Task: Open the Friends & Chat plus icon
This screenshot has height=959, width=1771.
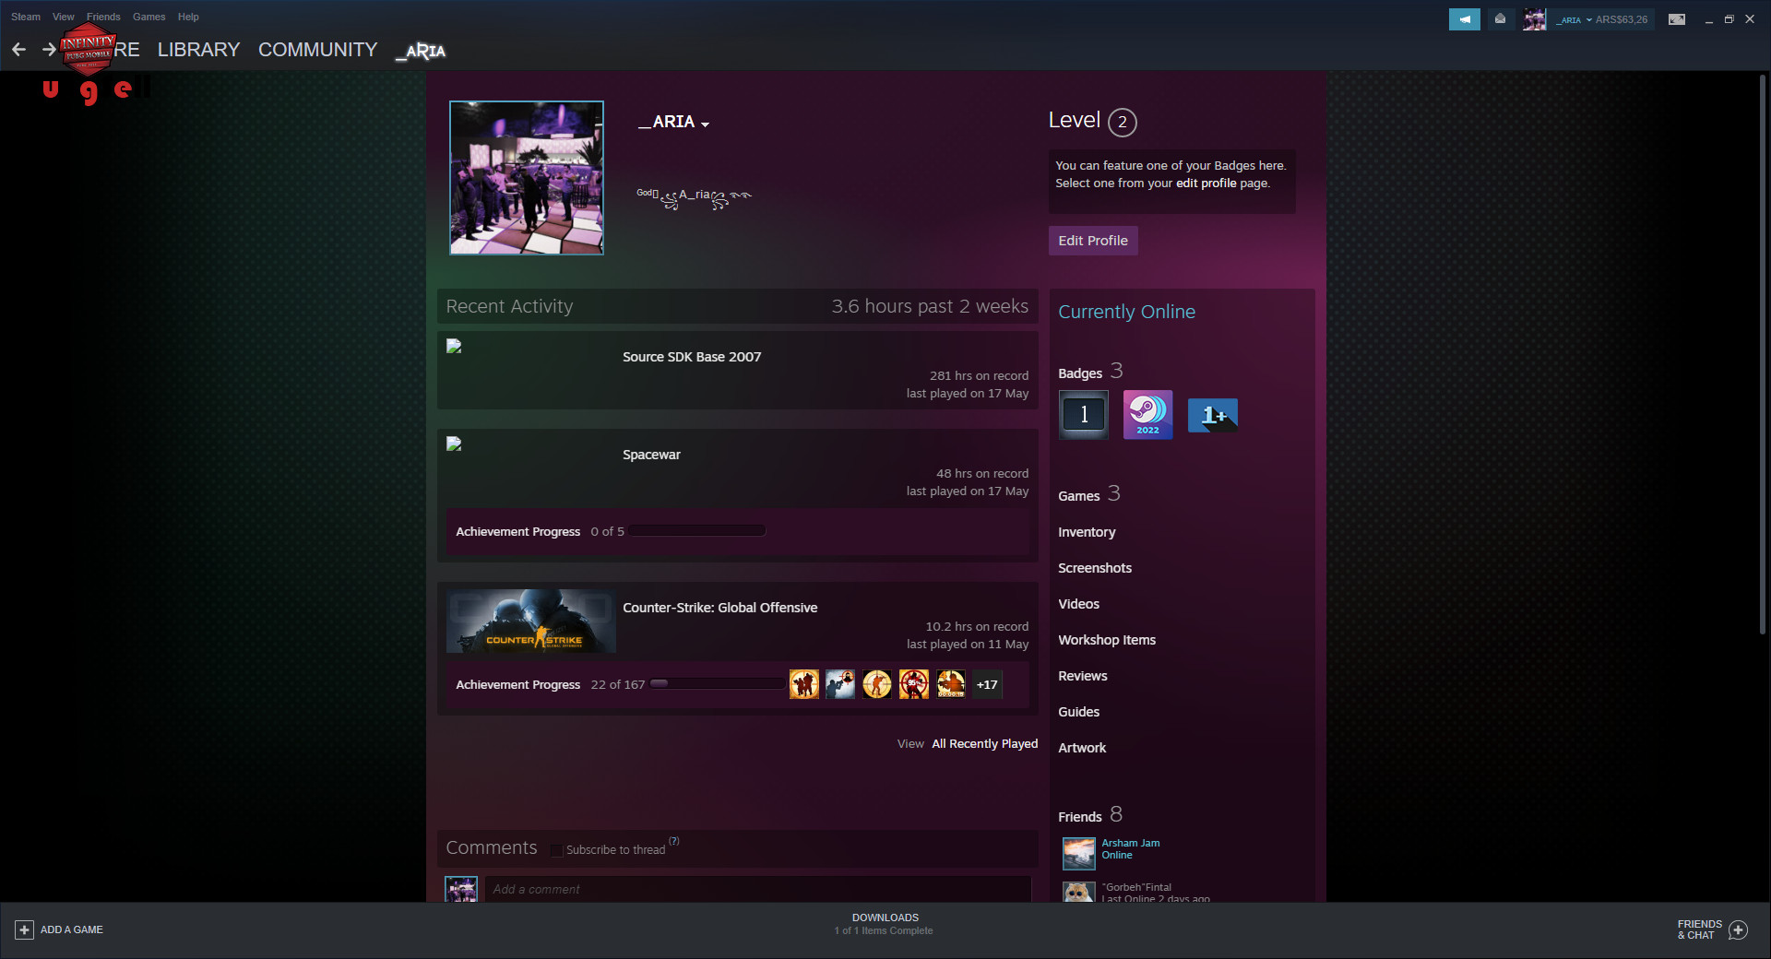Action: tap(1738, 929)
